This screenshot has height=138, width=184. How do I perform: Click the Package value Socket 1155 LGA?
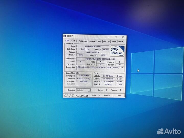[x=93, y=52]
